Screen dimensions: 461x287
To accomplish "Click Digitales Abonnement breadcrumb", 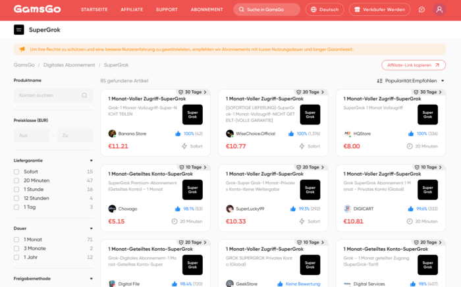I will pyautogui.click(x=69, y=65).
